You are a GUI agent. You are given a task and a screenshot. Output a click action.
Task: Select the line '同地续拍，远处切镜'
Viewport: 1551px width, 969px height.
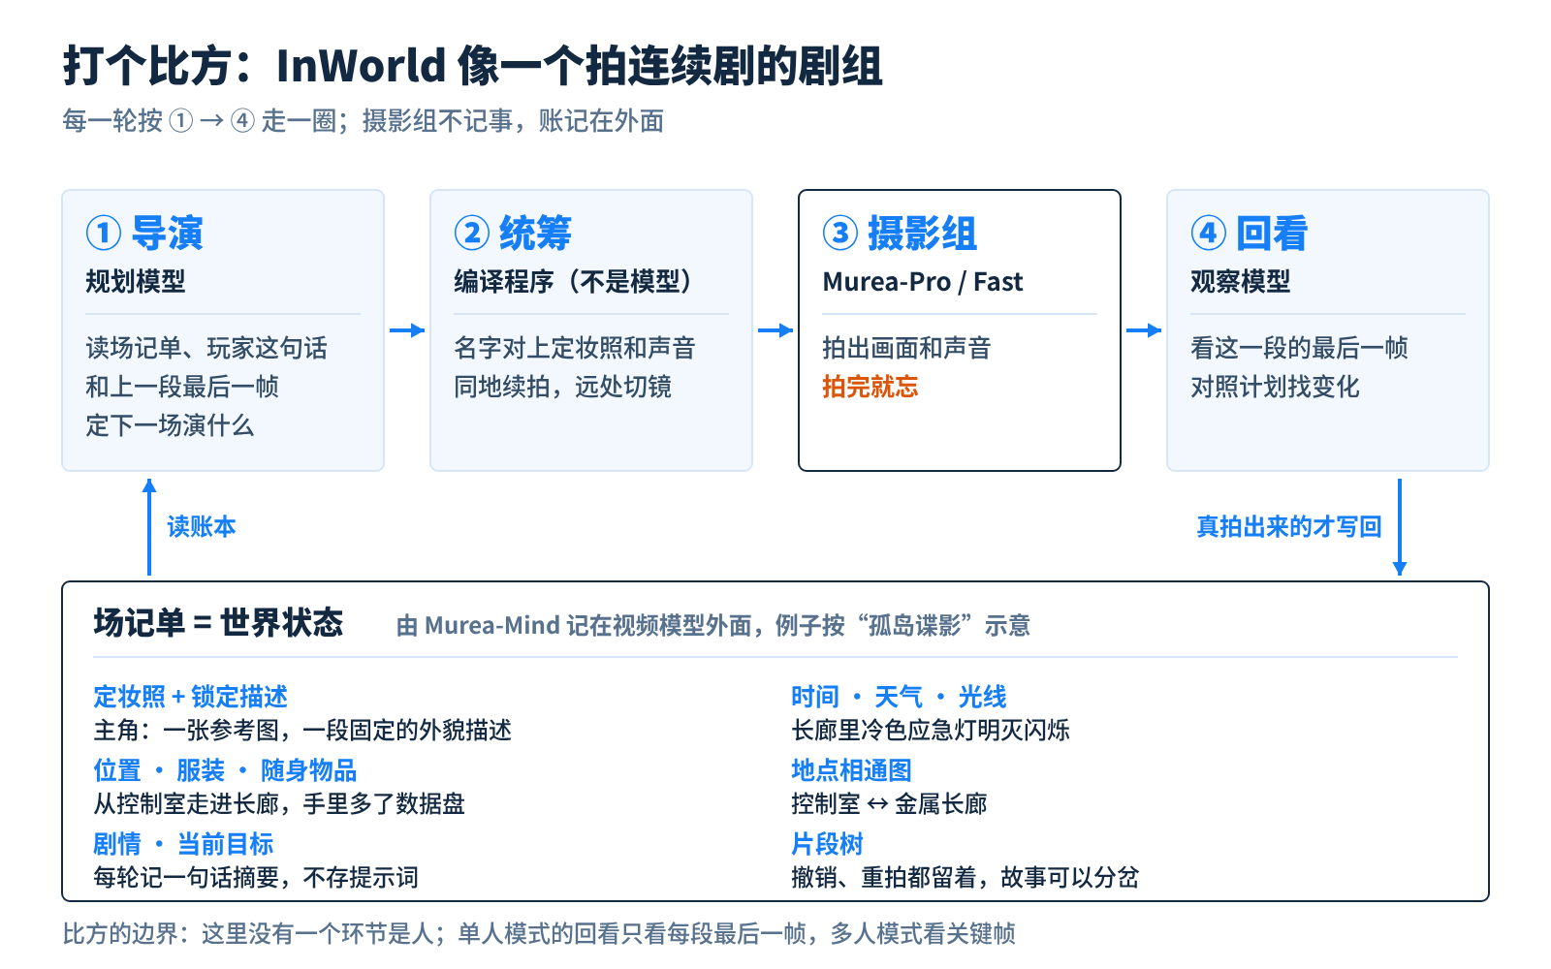[x=562, y=387]
